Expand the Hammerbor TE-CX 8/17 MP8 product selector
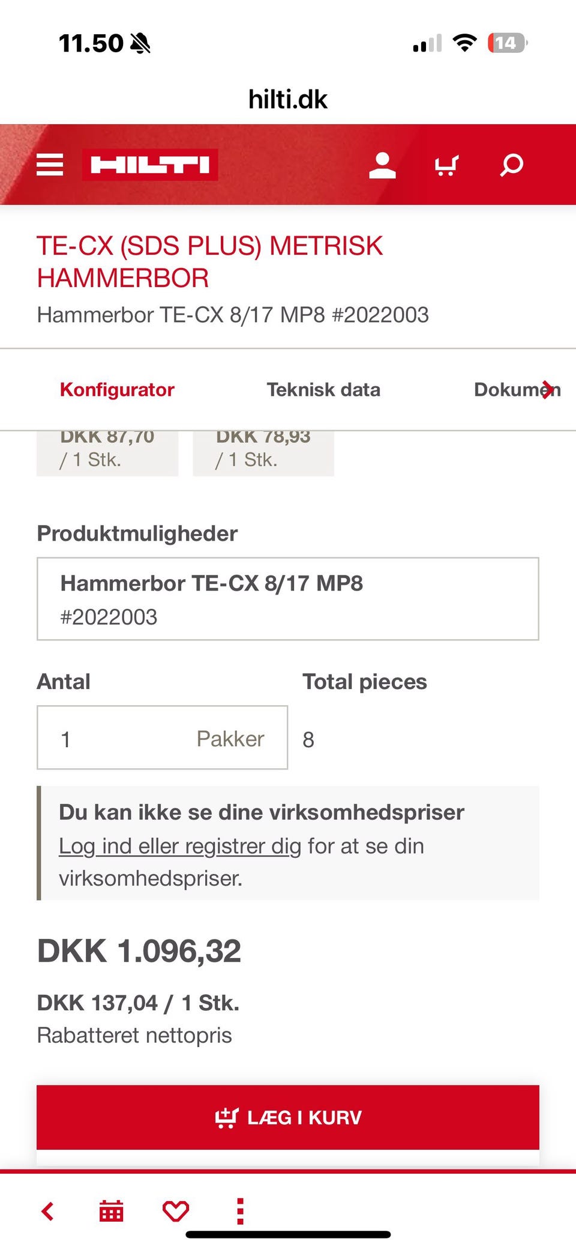This screenshot has width=576, height=1250. (287, 599)
